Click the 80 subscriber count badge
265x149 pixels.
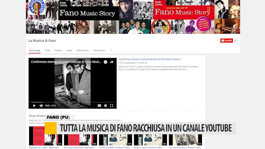coord(235,41)
